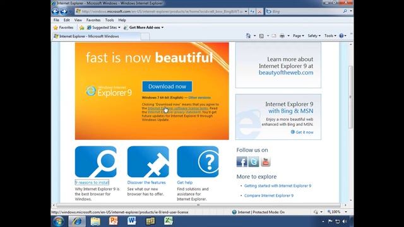Click the Read Mail icon
404x227 pixels.
pos(274,36)
